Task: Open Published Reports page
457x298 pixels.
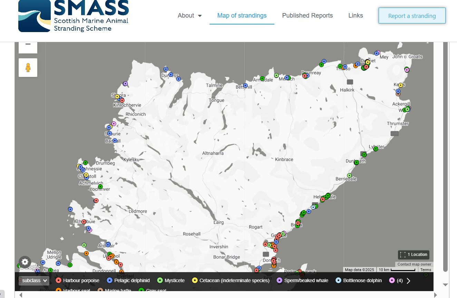Action: point(308,16)
